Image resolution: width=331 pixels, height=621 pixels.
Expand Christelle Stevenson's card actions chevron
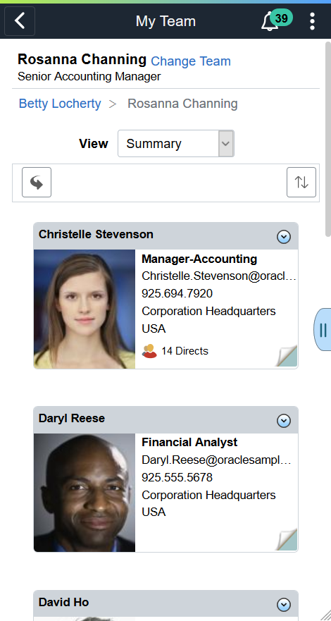point(284,237)
